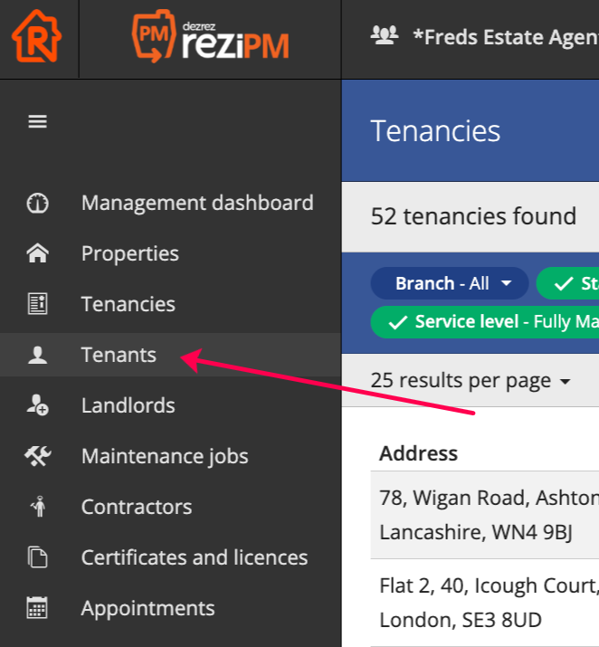Click the Landlords person-plus icon
Image resolution: width=599 pixels, height=647 pixels.
tap(37, 405)
